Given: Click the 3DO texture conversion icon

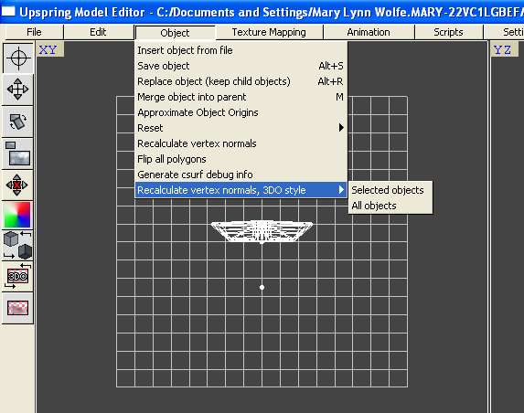Looking at the screenshot, I should [x=17, y=277].
